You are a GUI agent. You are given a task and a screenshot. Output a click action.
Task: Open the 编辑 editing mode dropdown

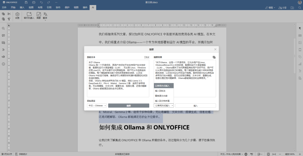click(x=270, y=8)
